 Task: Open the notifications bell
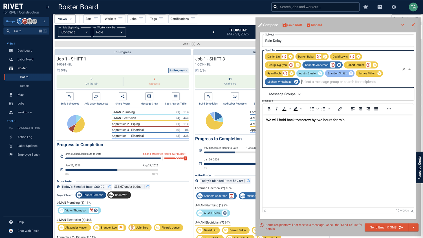pos(365,7)
